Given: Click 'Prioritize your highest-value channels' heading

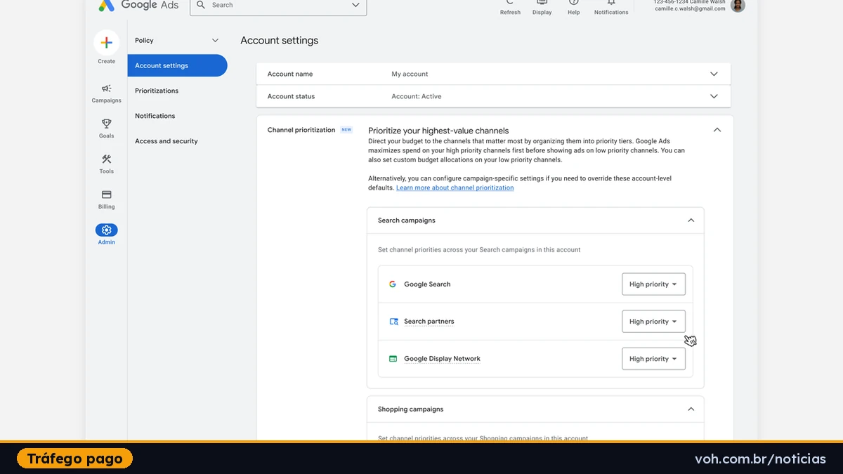Looking at the screenshot, I should [x=438, y=131].
